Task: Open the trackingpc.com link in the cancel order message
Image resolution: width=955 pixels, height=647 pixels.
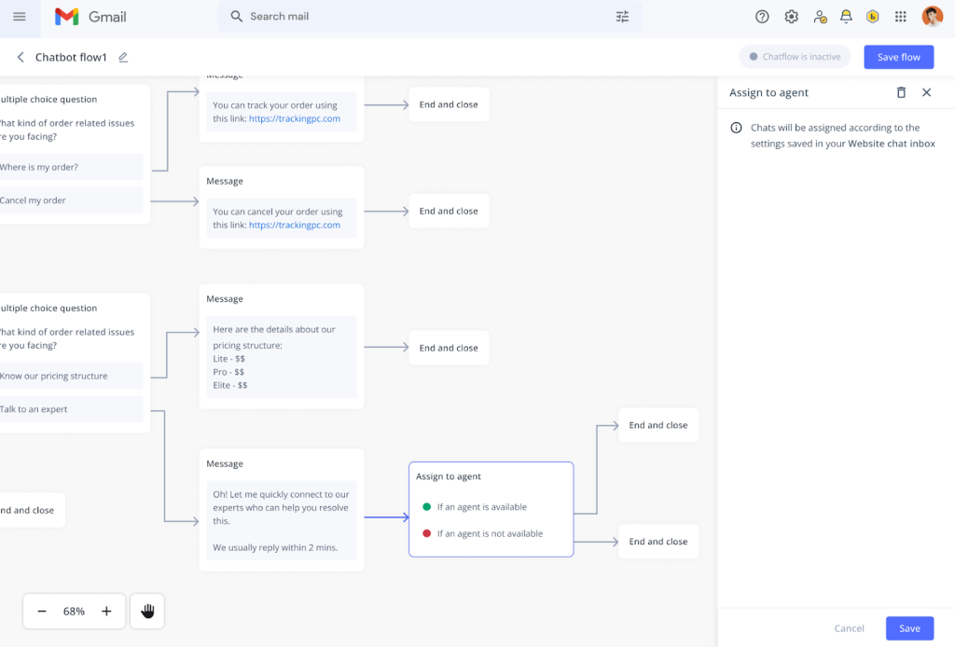Action: pos(294,225)
